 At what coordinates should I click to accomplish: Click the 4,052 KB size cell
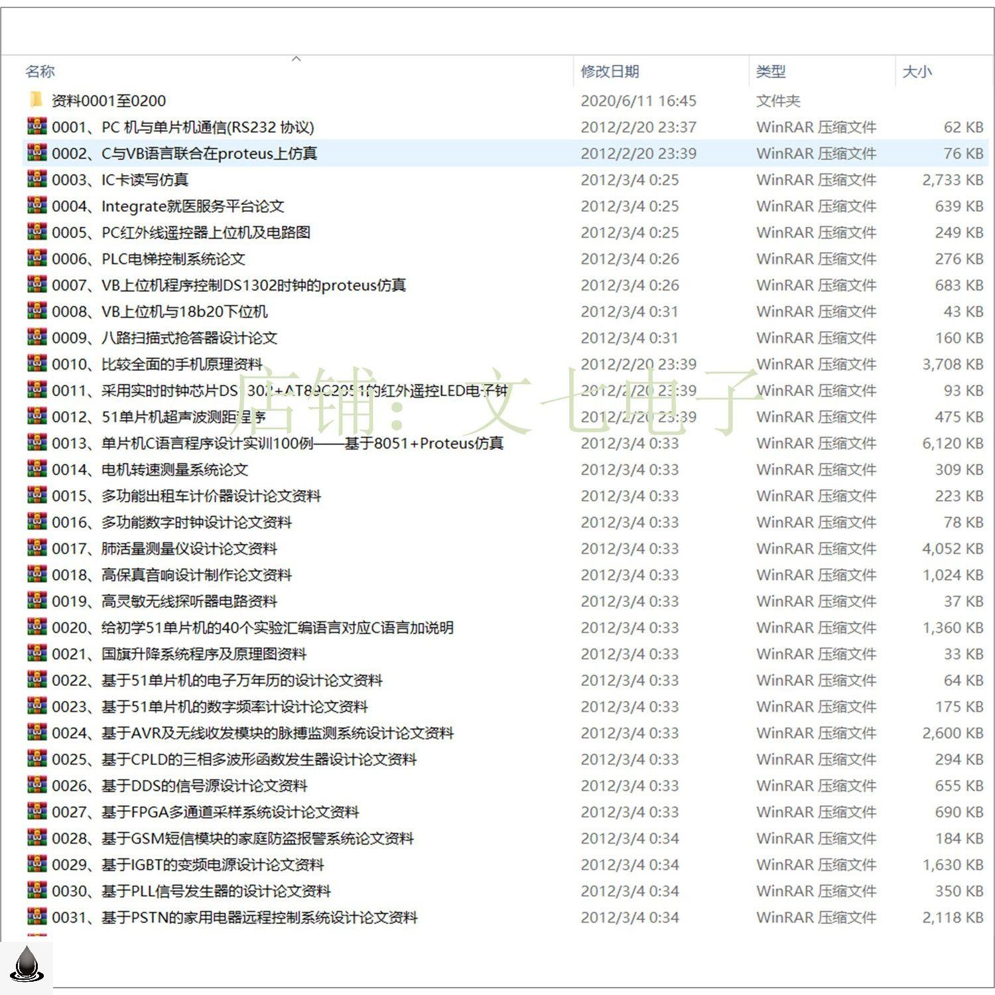tap(953, 549)
